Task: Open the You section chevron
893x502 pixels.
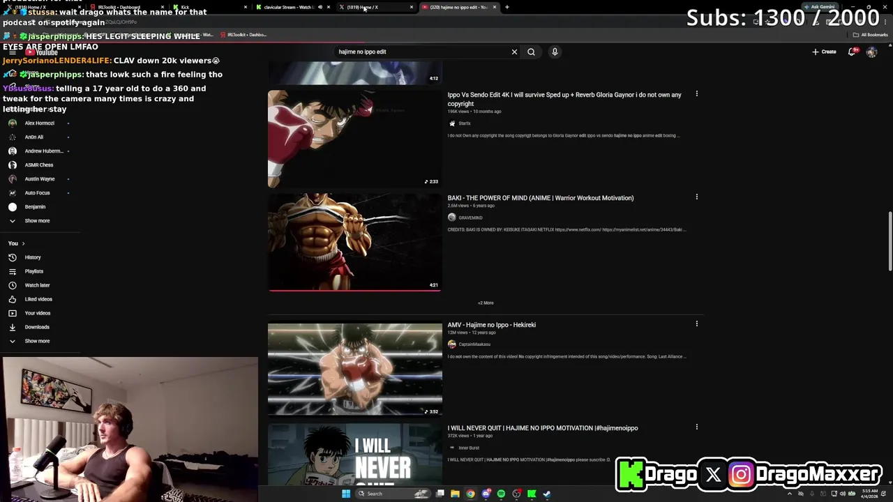Action: pos(23,243)
